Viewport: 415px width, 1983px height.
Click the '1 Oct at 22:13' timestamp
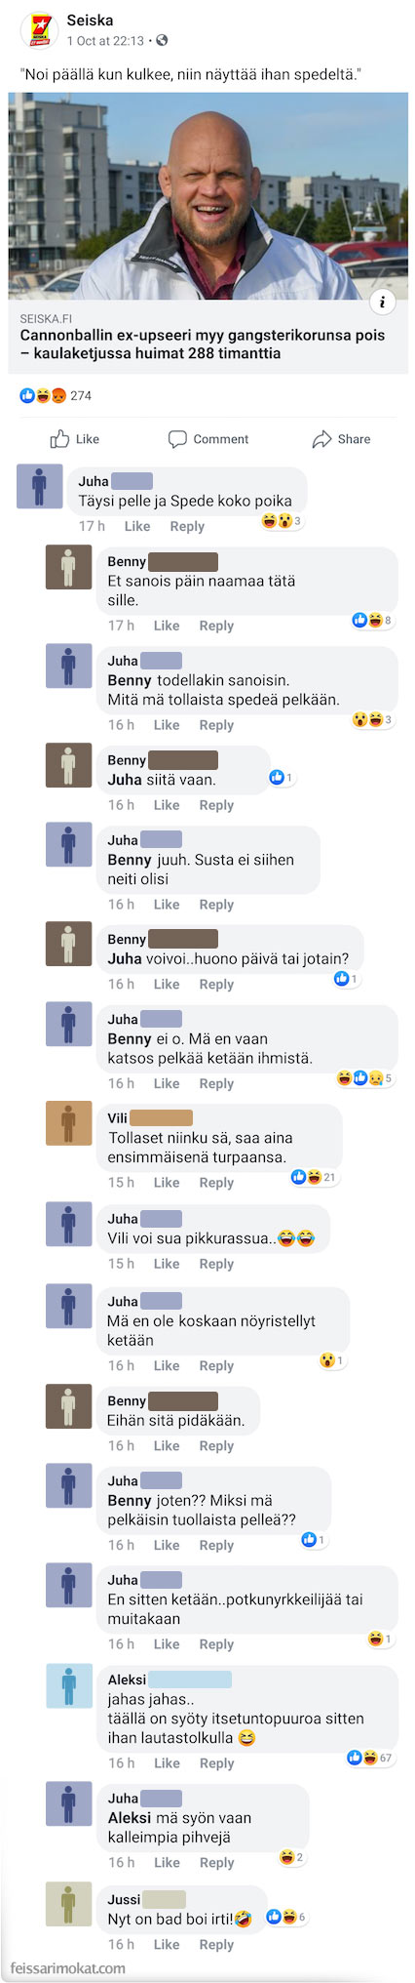click(105, 41)
